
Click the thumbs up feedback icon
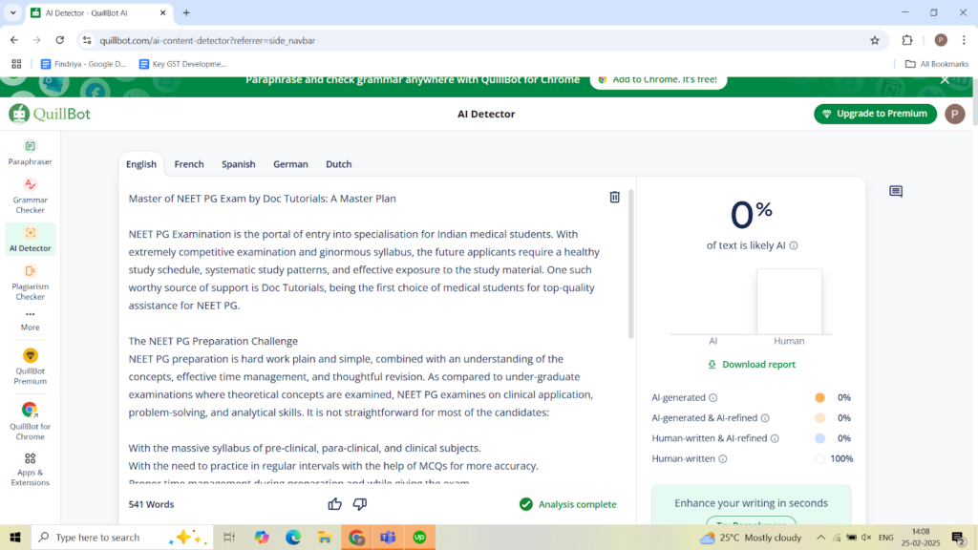334,504
